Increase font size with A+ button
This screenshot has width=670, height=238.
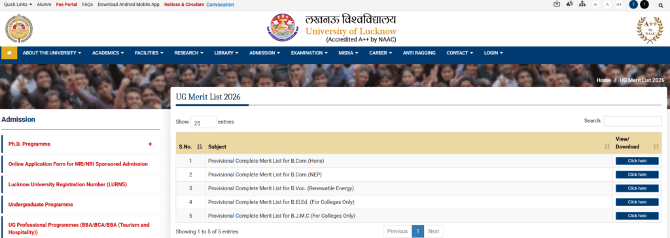coord(619,5)
